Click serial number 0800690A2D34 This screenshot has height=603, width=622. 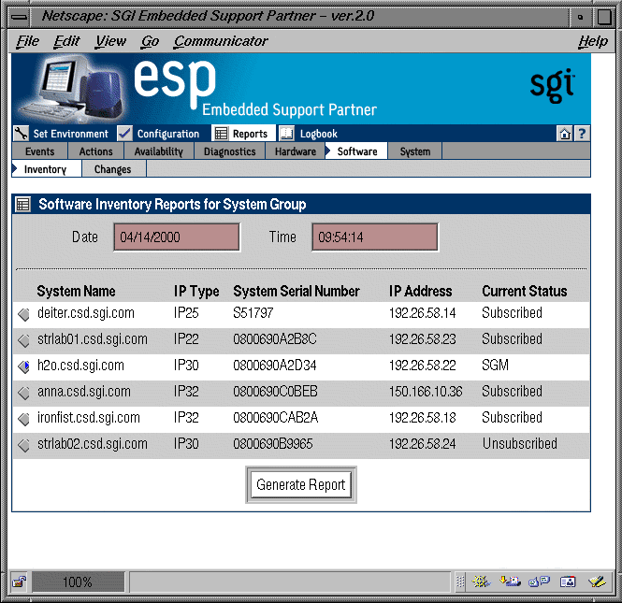274,366
